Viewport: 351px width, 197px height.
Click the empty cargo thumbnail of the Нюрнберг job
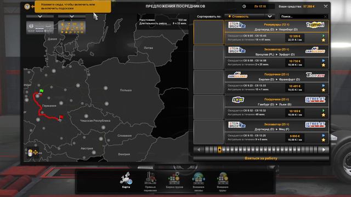[208, 32]
